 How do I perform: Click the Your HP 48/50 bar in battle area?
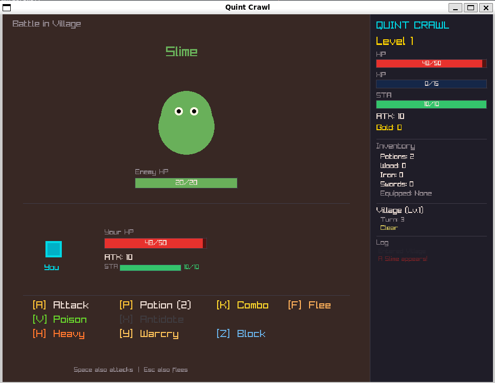pos(156,243)
